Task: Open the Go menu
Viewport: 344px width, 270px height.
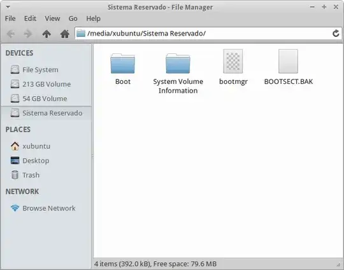Action: click(x=73, y=18)
